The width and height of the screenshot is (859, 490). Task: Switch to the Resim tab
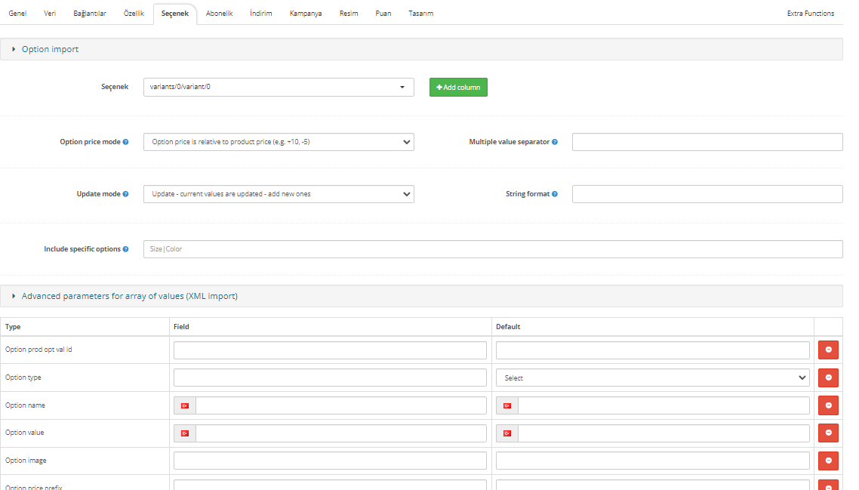tap(349, 13)
